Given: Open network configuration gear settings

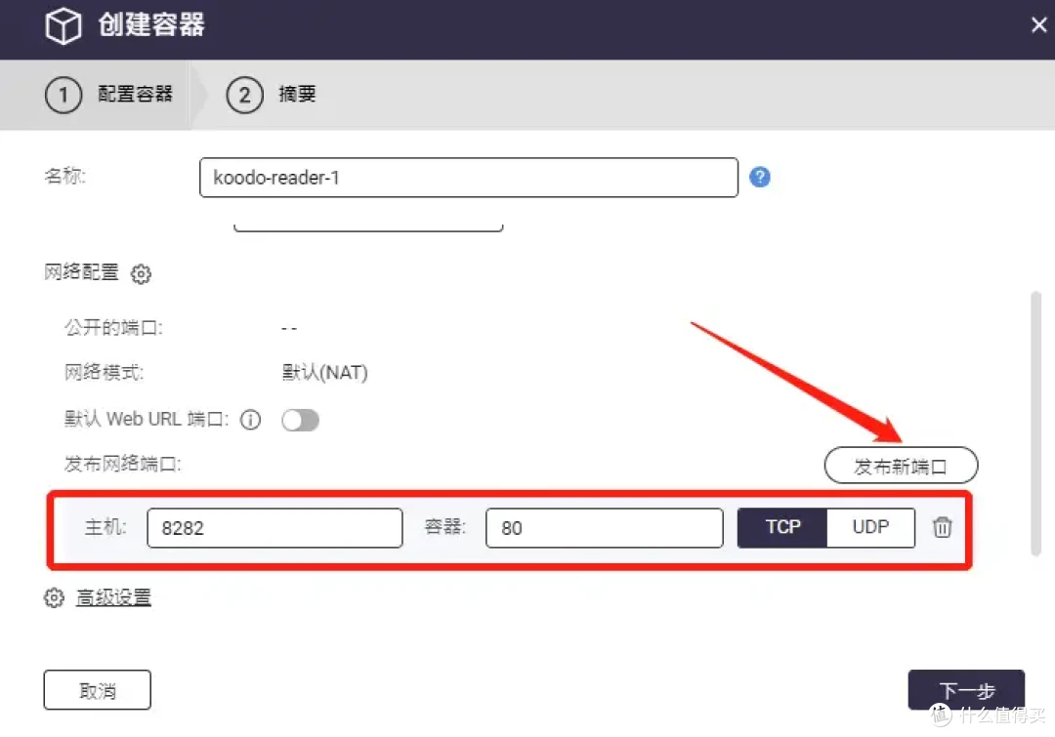Looking at the screenshot, I should 141,273.
